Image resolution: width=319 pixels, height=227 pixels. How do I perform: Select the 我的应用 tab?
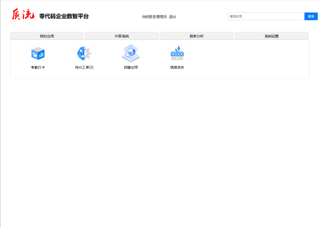coord(47,36)
